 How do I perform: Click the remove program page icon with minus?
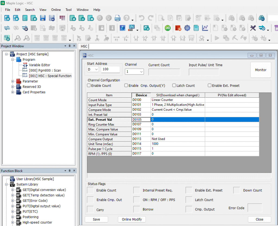tap(81, 18)
